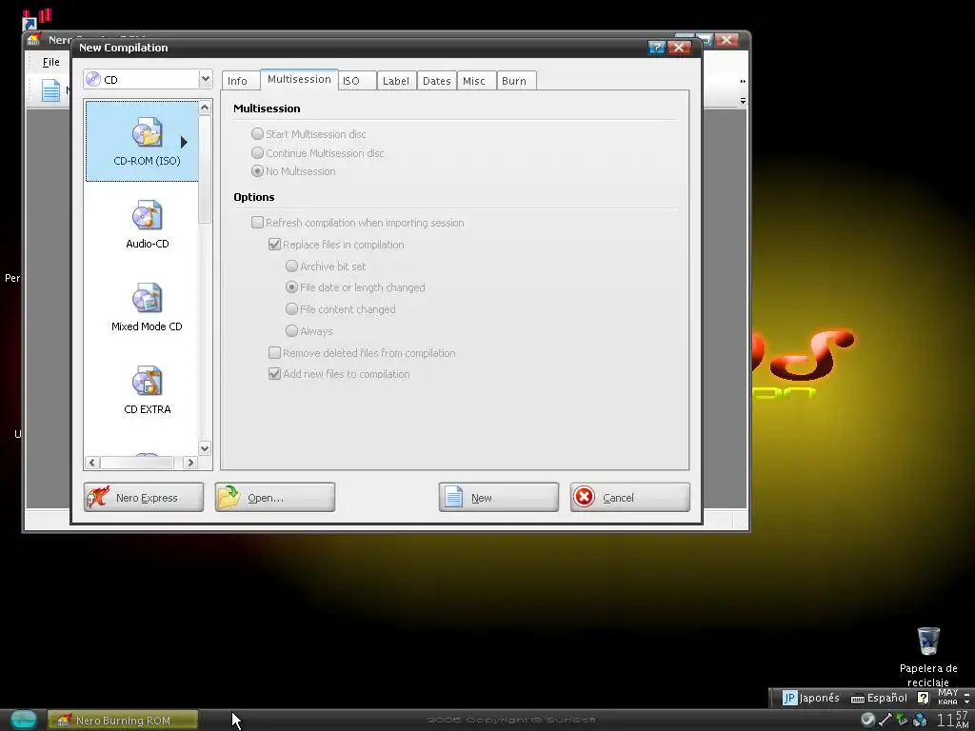Select the CD-ROM (ISO) compilation icon

click(147, 133)
